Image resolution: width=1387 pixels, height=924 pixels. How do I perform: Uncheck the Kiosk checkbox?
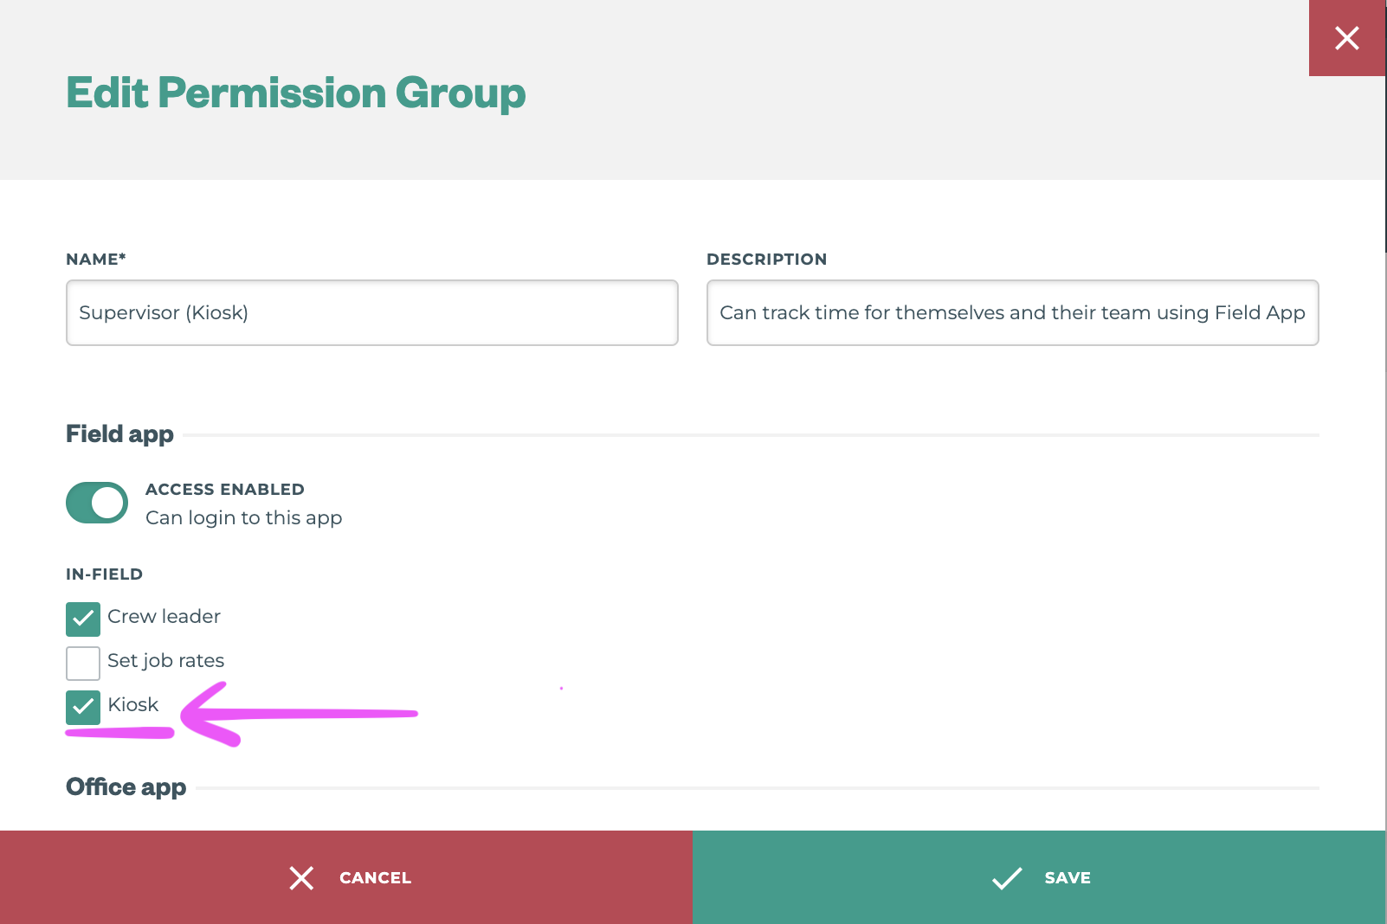83,707
